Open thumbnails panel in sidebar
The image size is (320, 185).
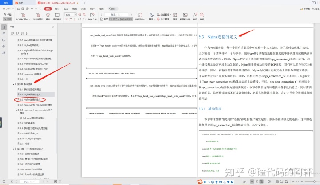coord(4,34)
